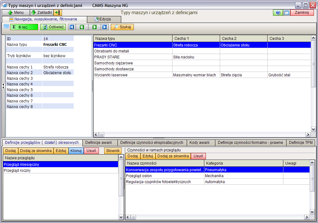Click the blue window icon beside Zamknij
The height and width of the screenshot is (223, 318).
click(x=287, y=13)
